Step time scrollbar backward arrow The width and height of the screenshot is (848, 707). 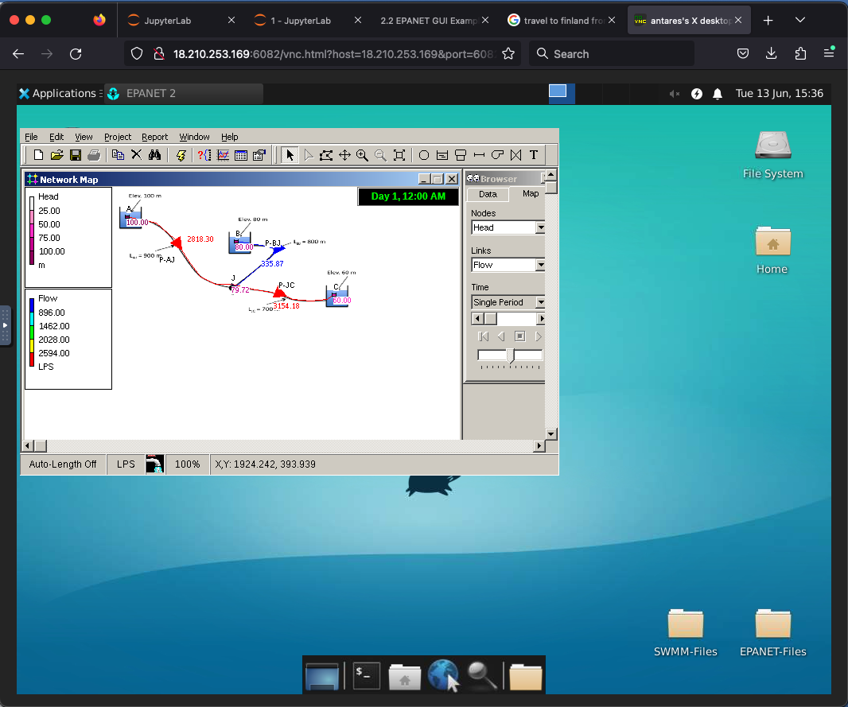(477, 319)
